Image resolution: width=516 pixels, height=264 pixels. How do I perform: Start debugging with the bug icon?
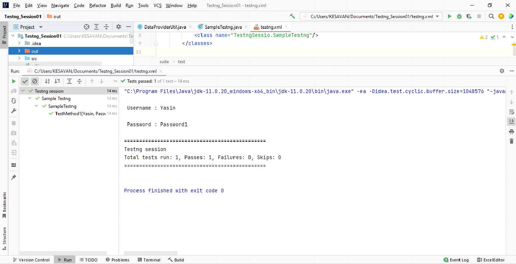pos(459,16)
